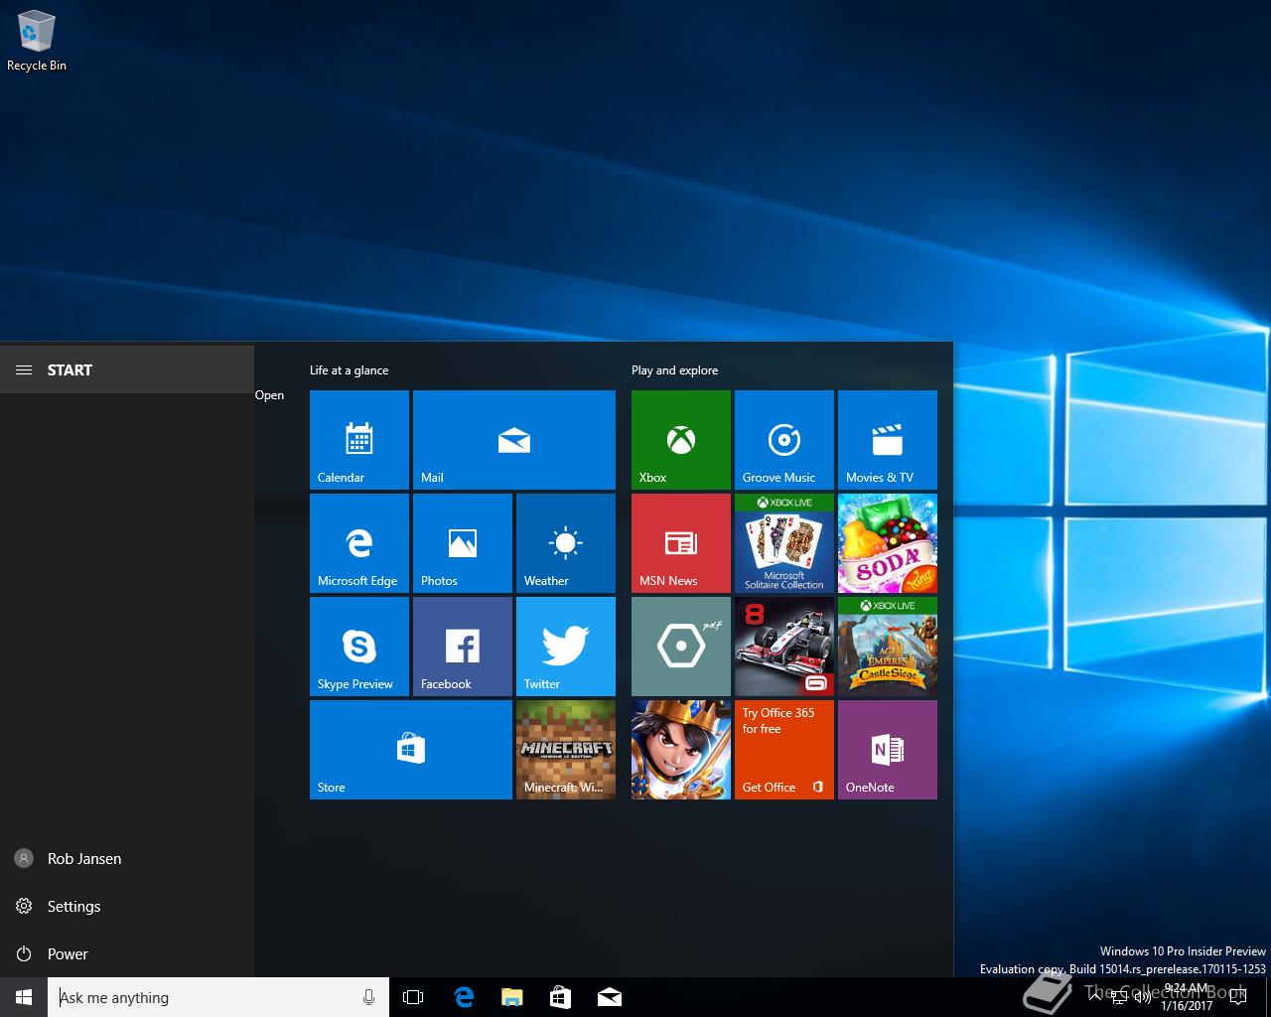The image size is (1271, 1017).
Task: Click the Windows Start button
Action: tap(24, 997)
